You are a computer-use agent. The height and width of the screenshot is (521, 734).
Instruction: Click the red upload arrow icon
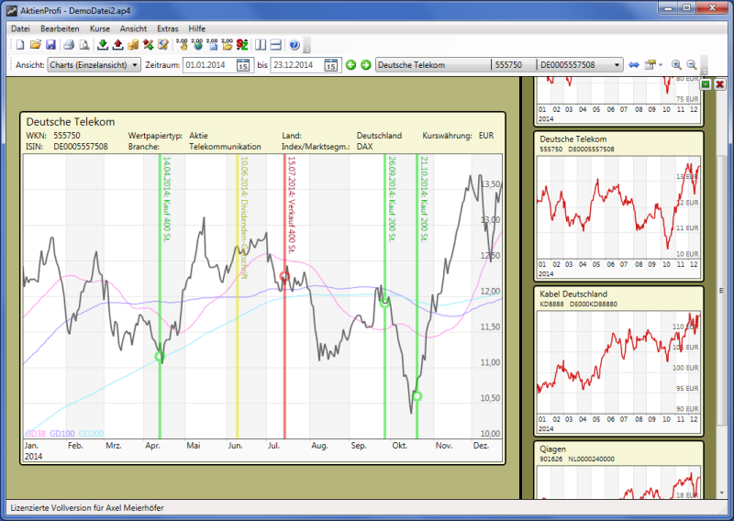117,44
